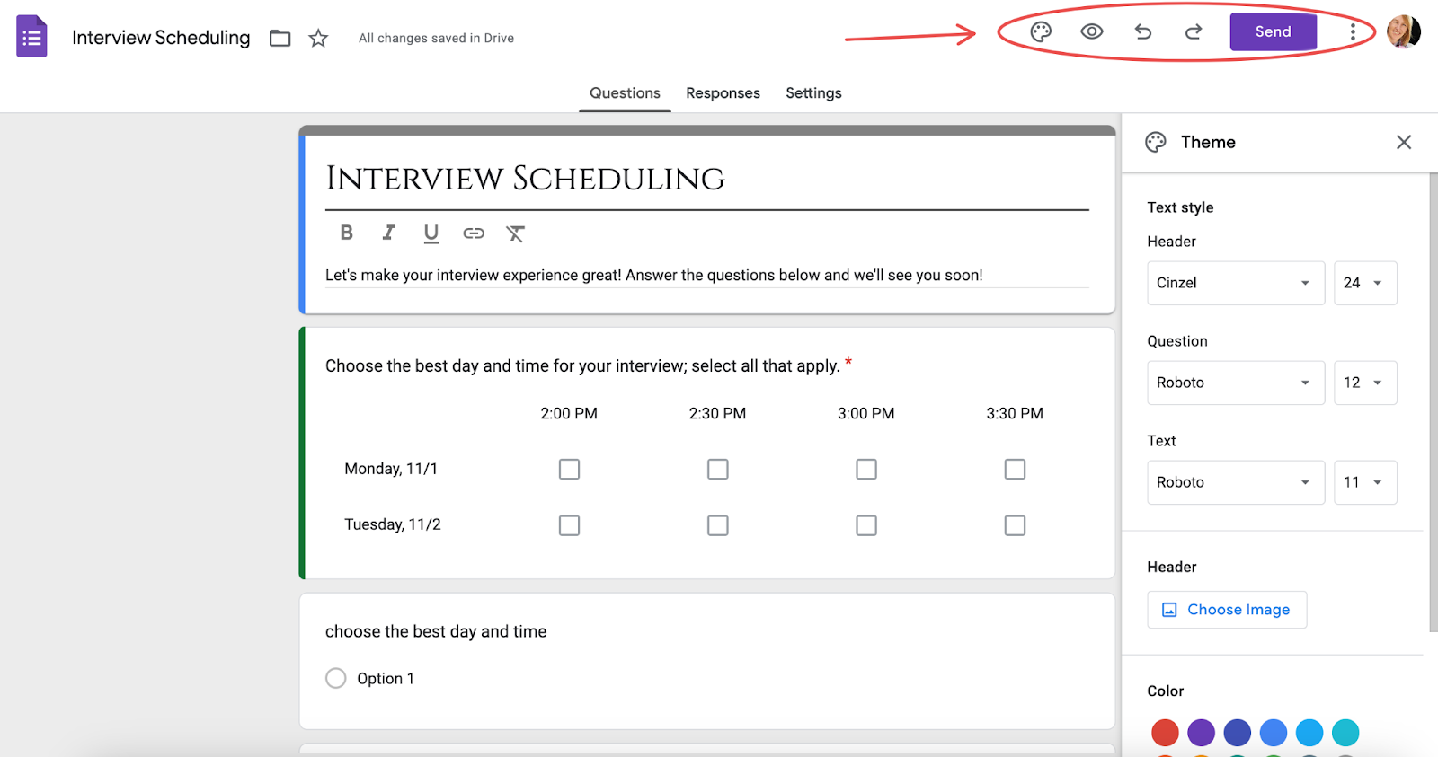Check Tuesday 11/2 at 2:00 PM
The height and width of the screenshot is (757, 1438).
point(569,524)
